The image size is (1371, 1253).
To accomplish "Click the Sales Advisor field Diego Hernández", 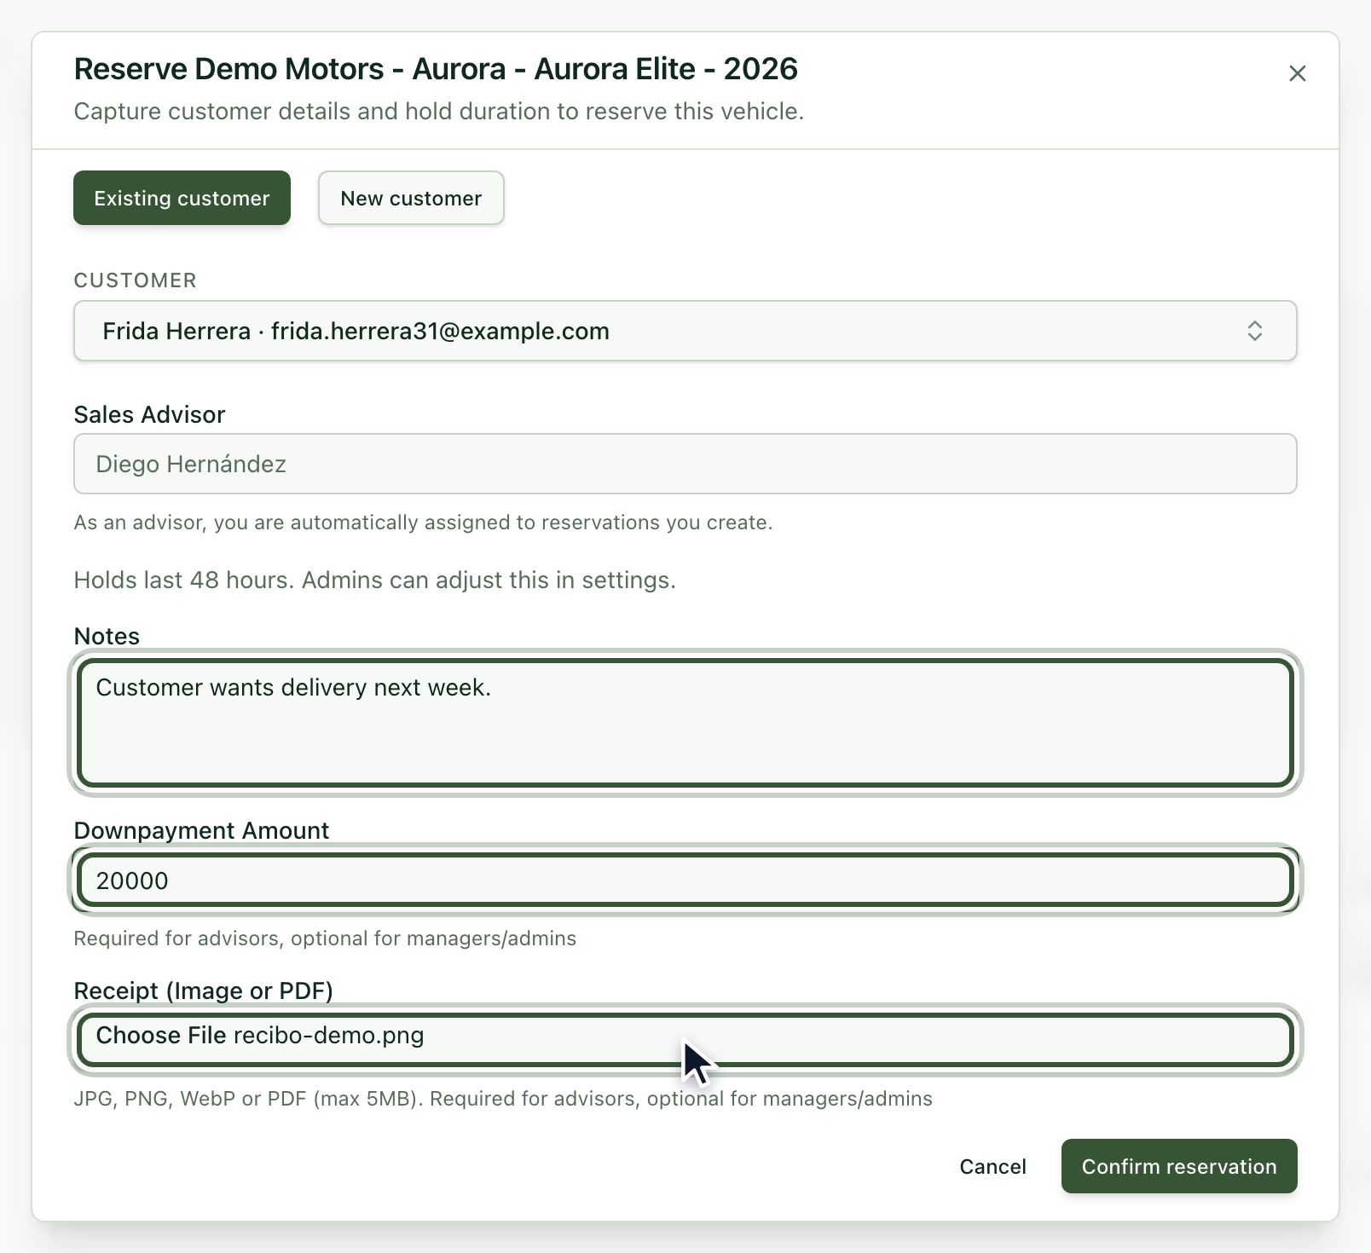I will 685,464.
